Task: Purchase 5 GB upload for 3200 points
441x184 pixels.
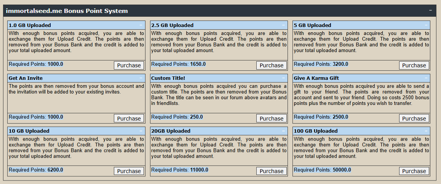Action: click(x=414, y=65)
